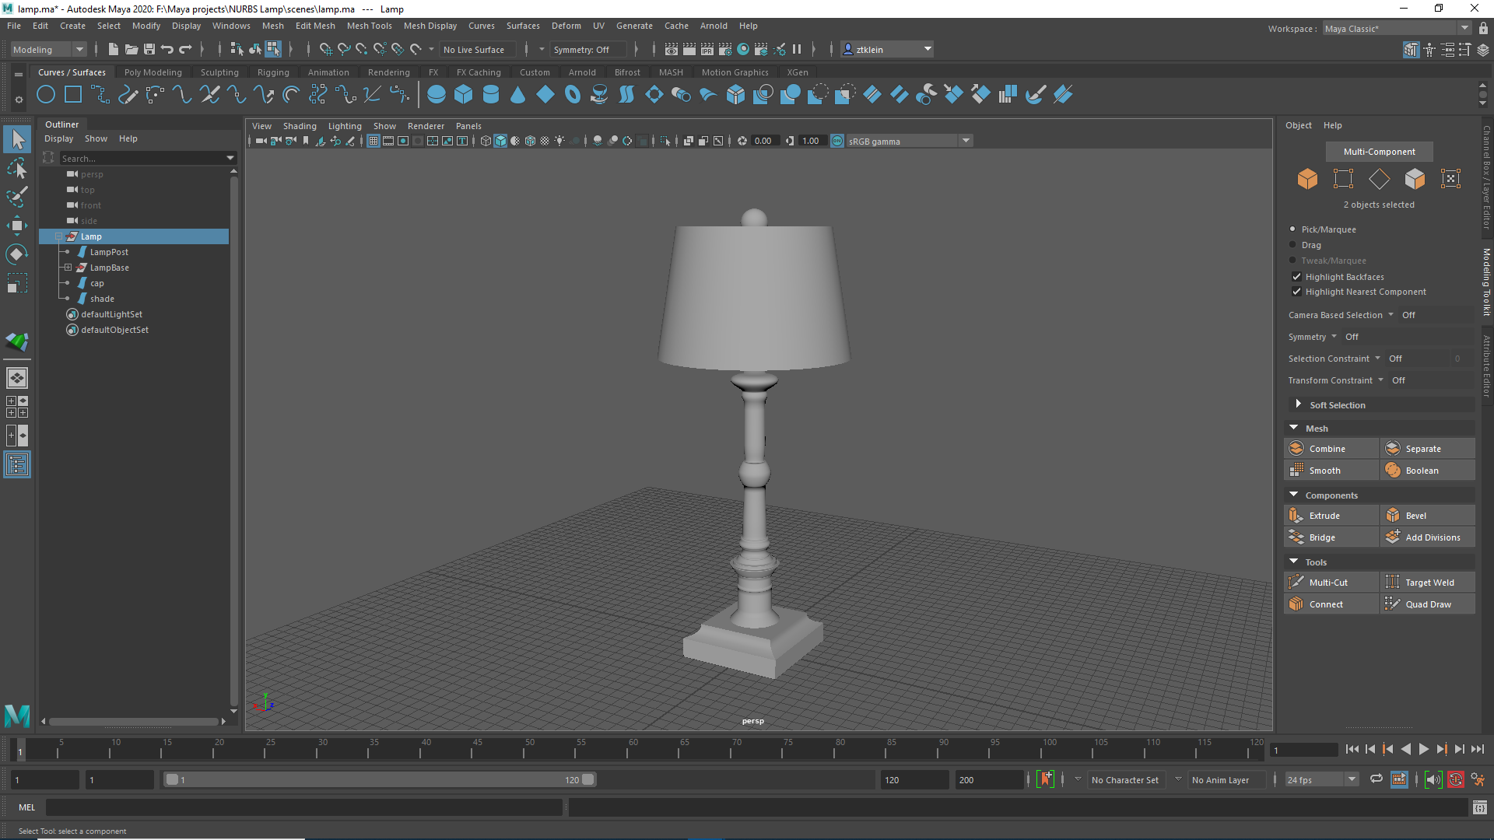Expand the Soft Selection section
Image resolution: width=1494 pixels, height=840 pixels.
(1298, 404)
